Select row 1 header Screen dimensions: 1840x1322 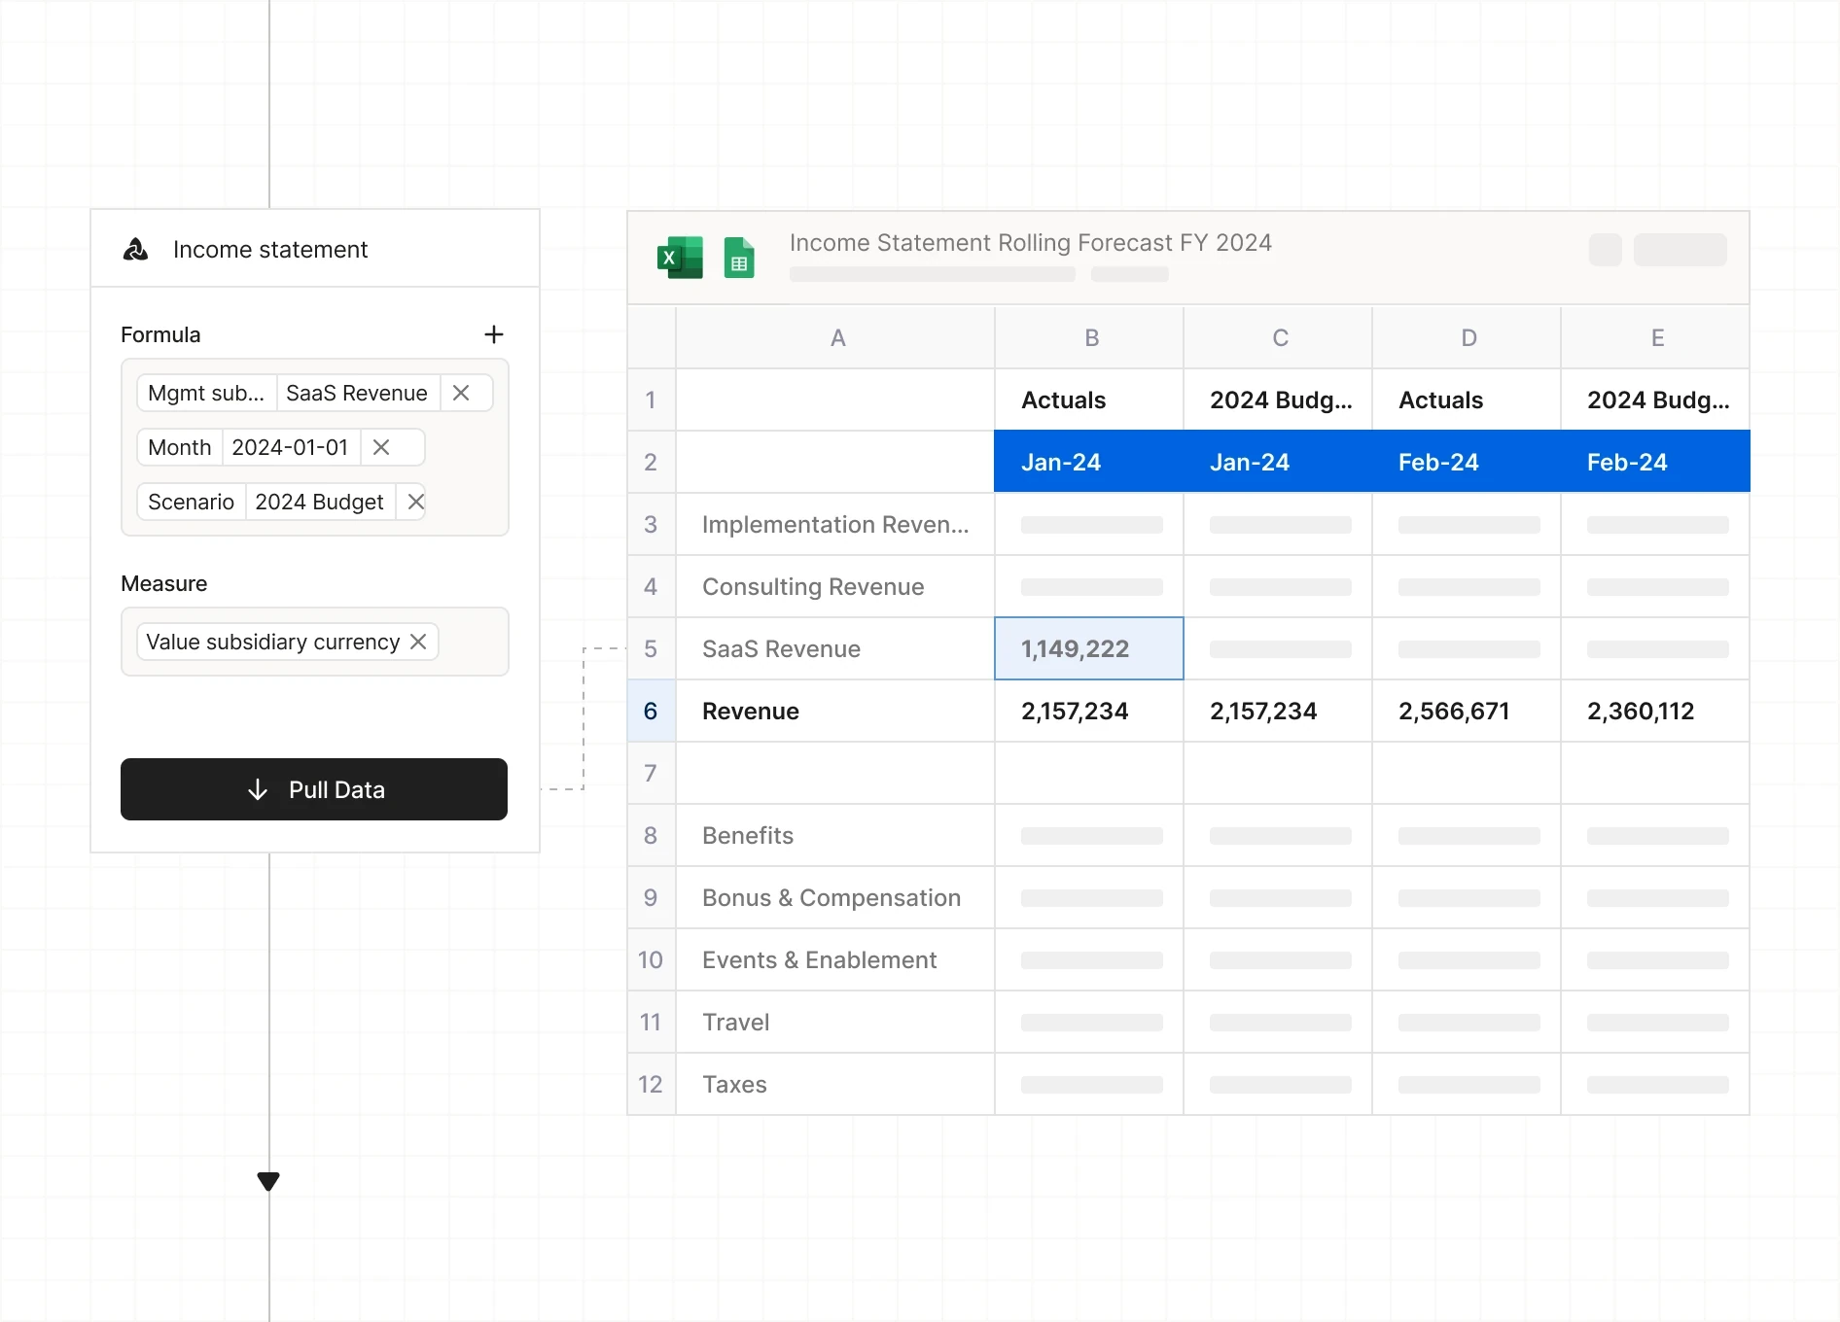click(651, 400)
